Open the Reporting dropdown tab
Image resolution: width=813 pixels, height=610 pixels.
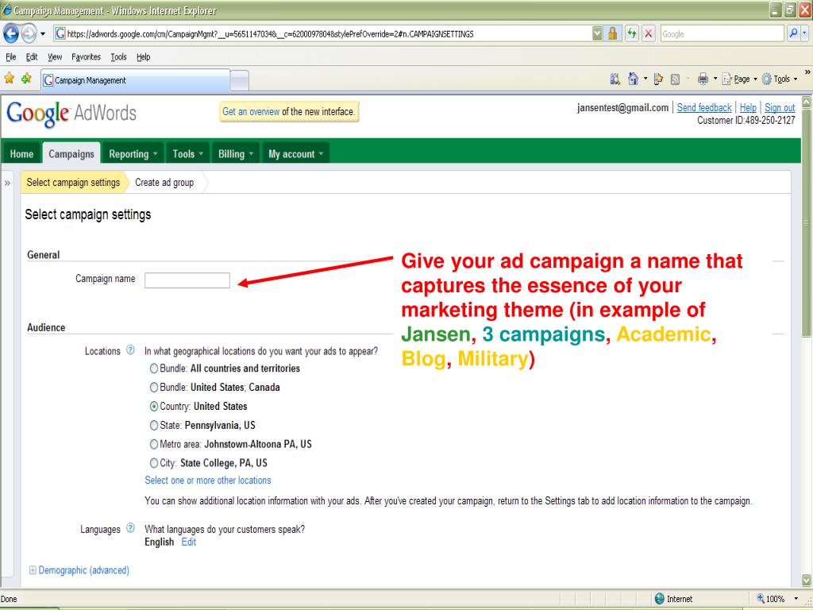point(133,153)
